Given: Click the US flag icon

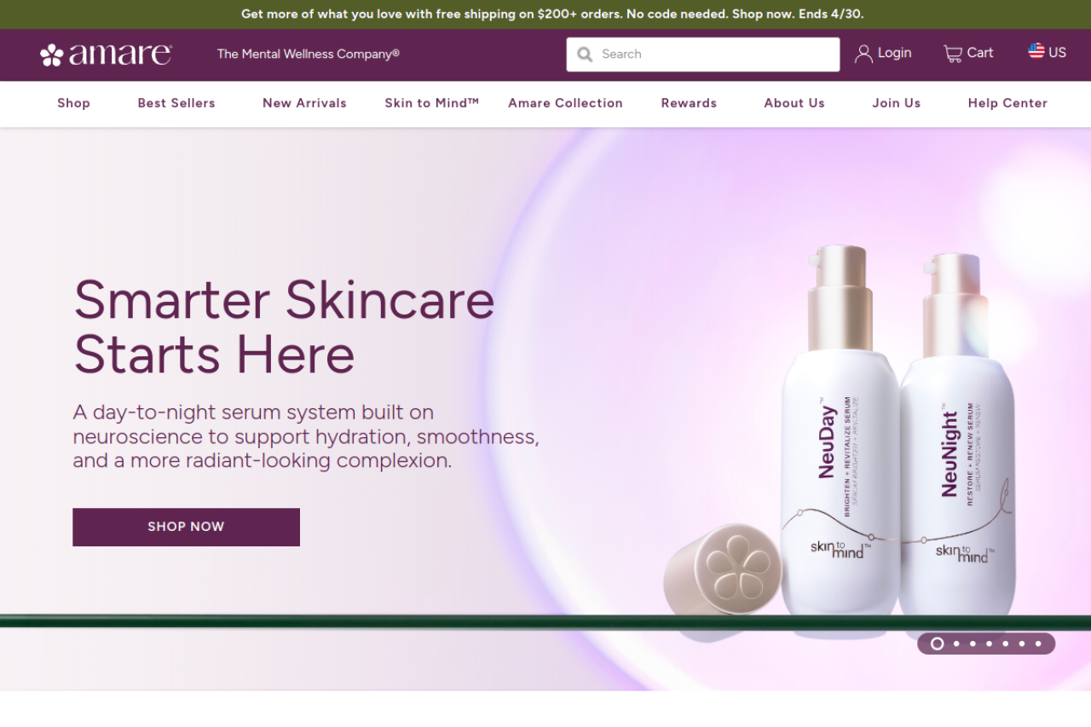Looking at the screenshot, I should point(1036,51).
